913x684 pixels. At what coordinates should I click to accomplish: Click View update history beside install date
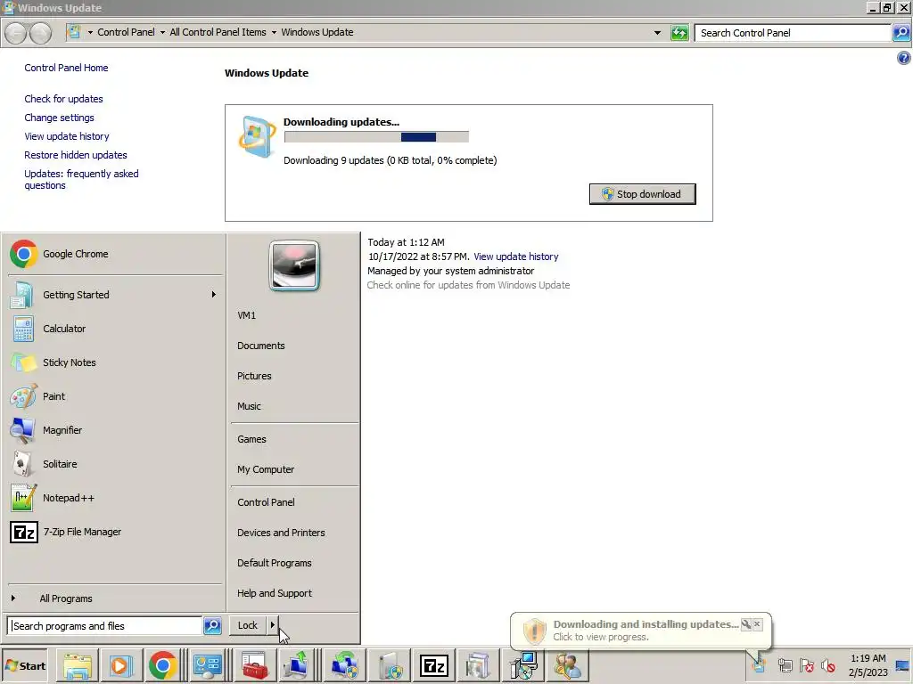pyautogui.click(x=516, y=256)
